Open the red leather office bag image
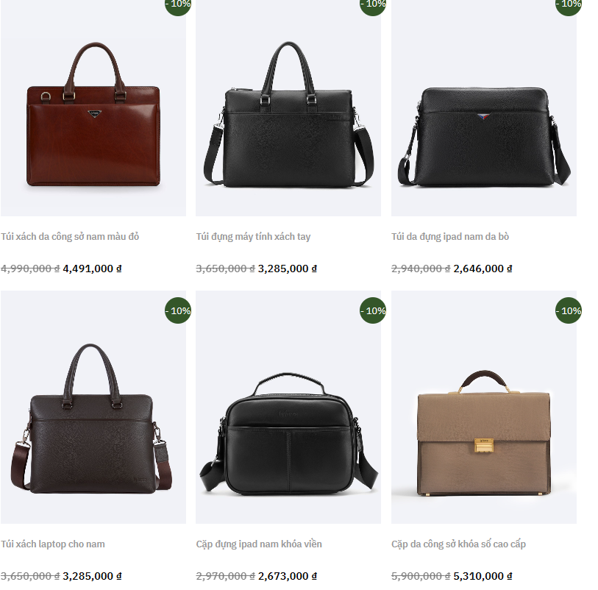This screenshot has height=590, width=598. coord(93,108)
